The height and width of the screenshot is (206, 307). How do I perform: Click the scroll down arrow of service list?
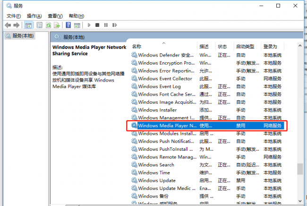tap(300, 201)
